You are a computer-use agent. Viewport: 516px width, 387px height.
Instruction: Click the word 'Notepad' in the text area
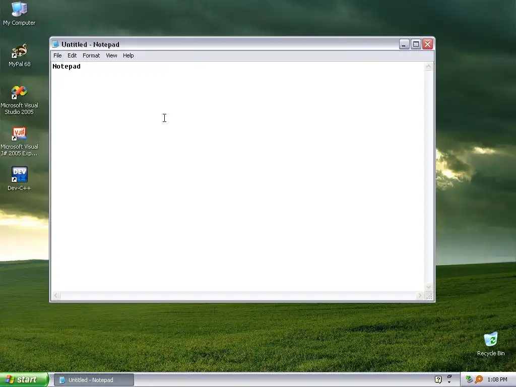pos(67,67)
